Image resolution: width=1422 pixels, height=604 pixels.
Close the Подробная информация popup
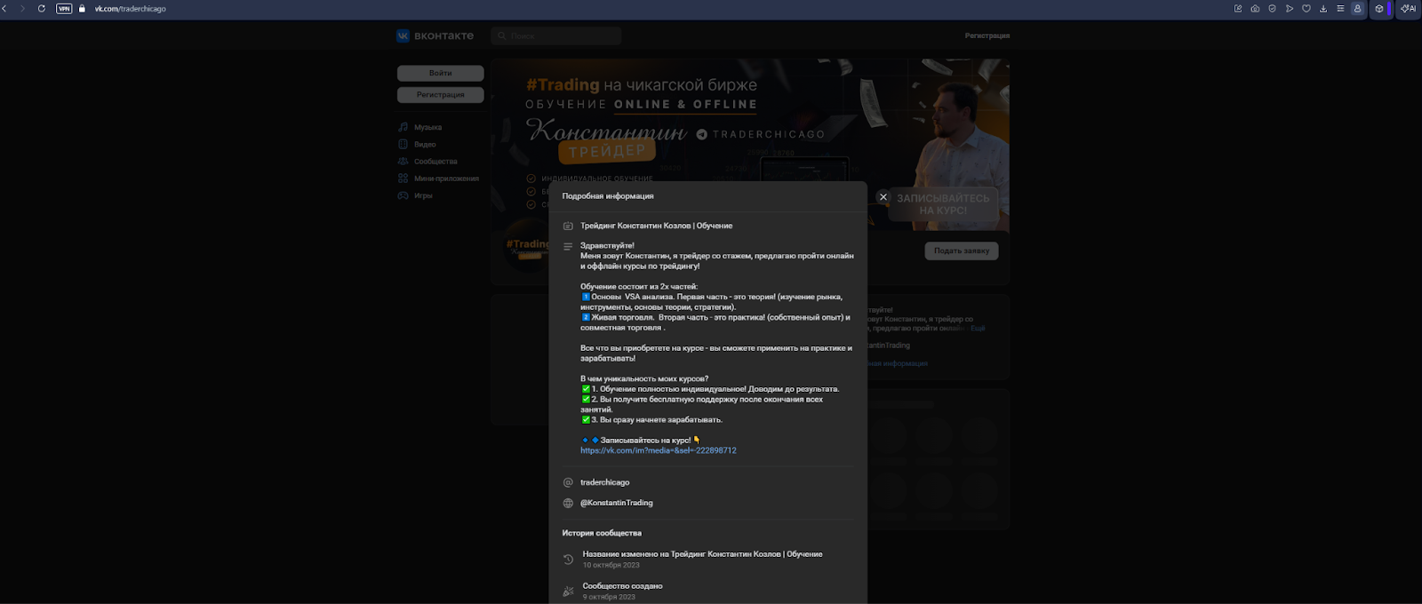pyautogui.click(x=883, y=197)
